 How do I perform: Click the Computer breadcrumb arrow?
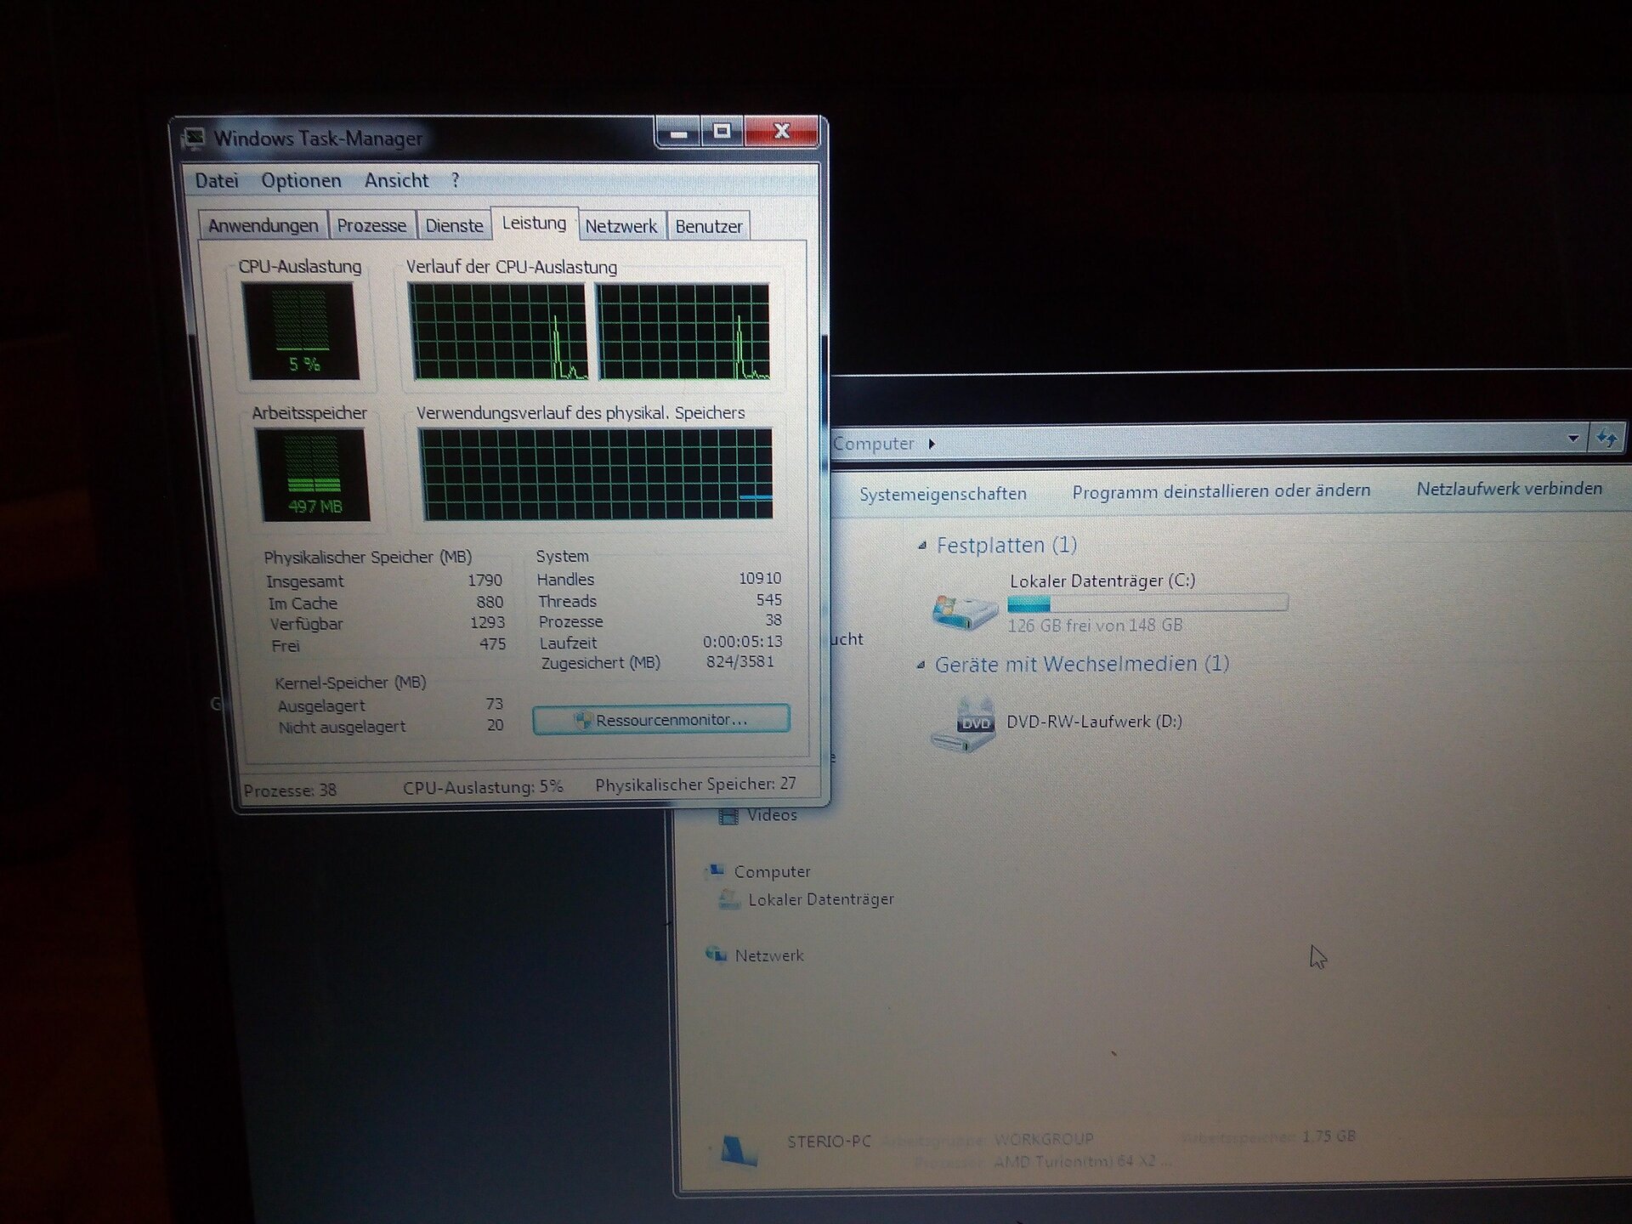pyautogui.click(x=932, y=444)
